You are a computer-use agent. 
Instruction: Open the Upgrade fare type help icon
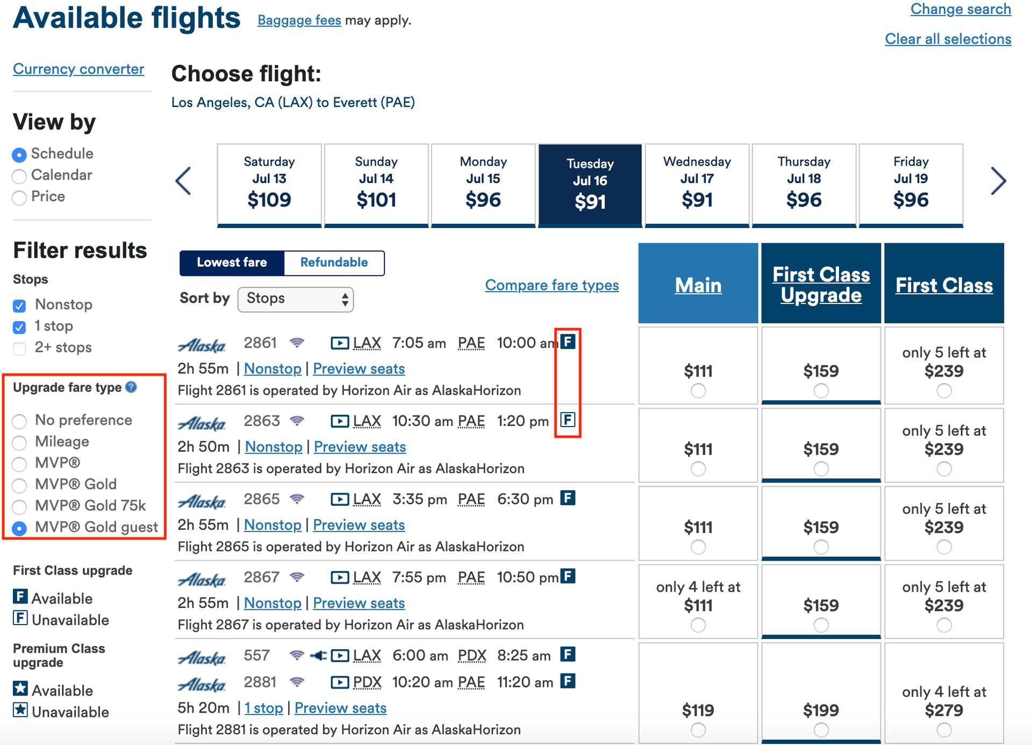pos(131,387)
